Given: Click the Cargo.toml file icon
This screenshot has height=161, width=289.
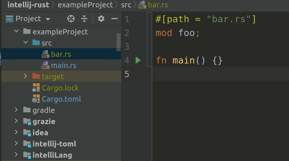Looking at the screenshot, I should 36,99.
